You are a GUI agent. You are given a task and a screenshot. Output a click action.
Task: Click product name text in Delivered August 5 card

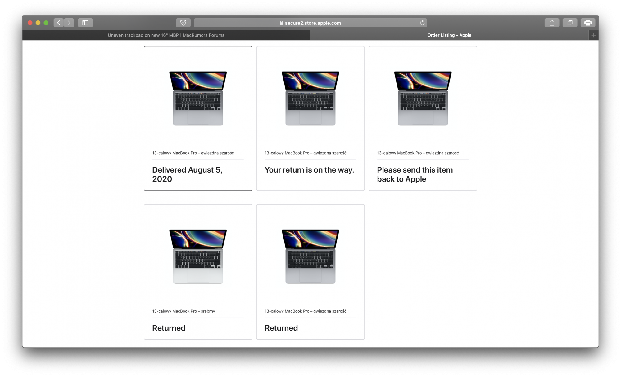pos(193,153)
